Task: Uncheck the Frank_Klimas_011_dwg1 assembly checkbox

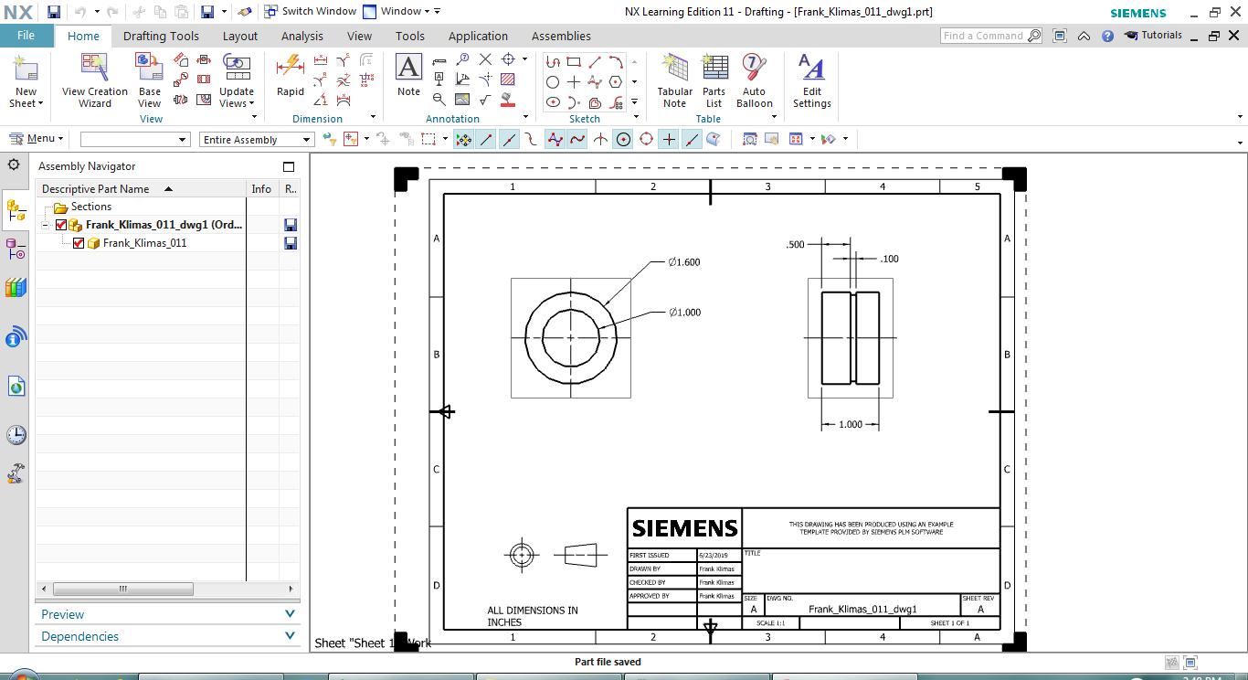Action: (x=61, y=225)
